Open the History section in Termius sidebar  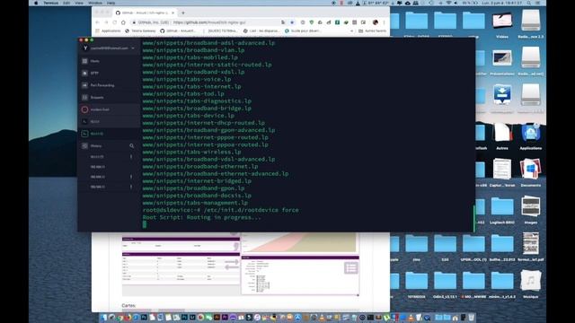pyautogui.click(x=96, y=145)
